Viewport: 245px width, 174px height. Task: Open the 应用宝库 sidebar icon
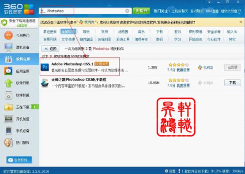(8, 71)
